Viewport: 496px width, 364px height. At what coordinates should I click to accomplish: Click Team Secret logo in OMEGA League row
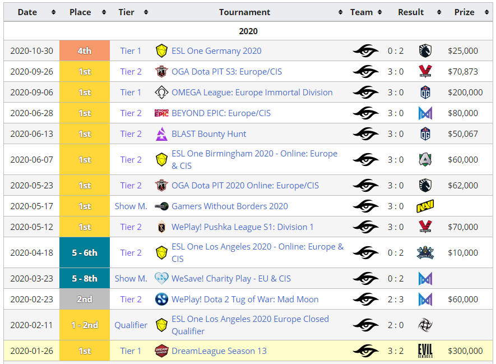(x=365, y=93)
